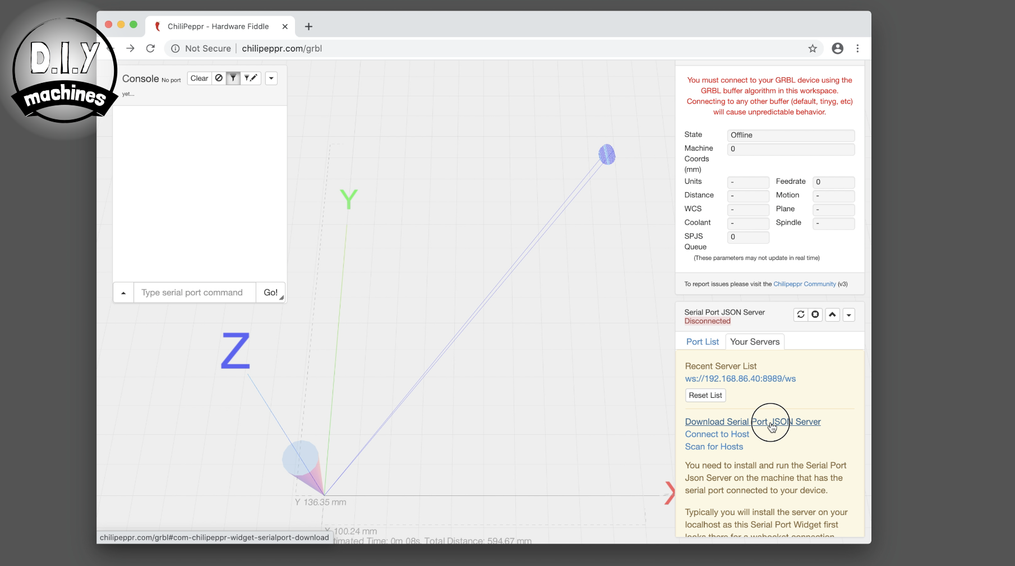Click the 'No port' console label
This screenshot has width=1015, height=566.
pyautogui.click(x=171, y=80)
